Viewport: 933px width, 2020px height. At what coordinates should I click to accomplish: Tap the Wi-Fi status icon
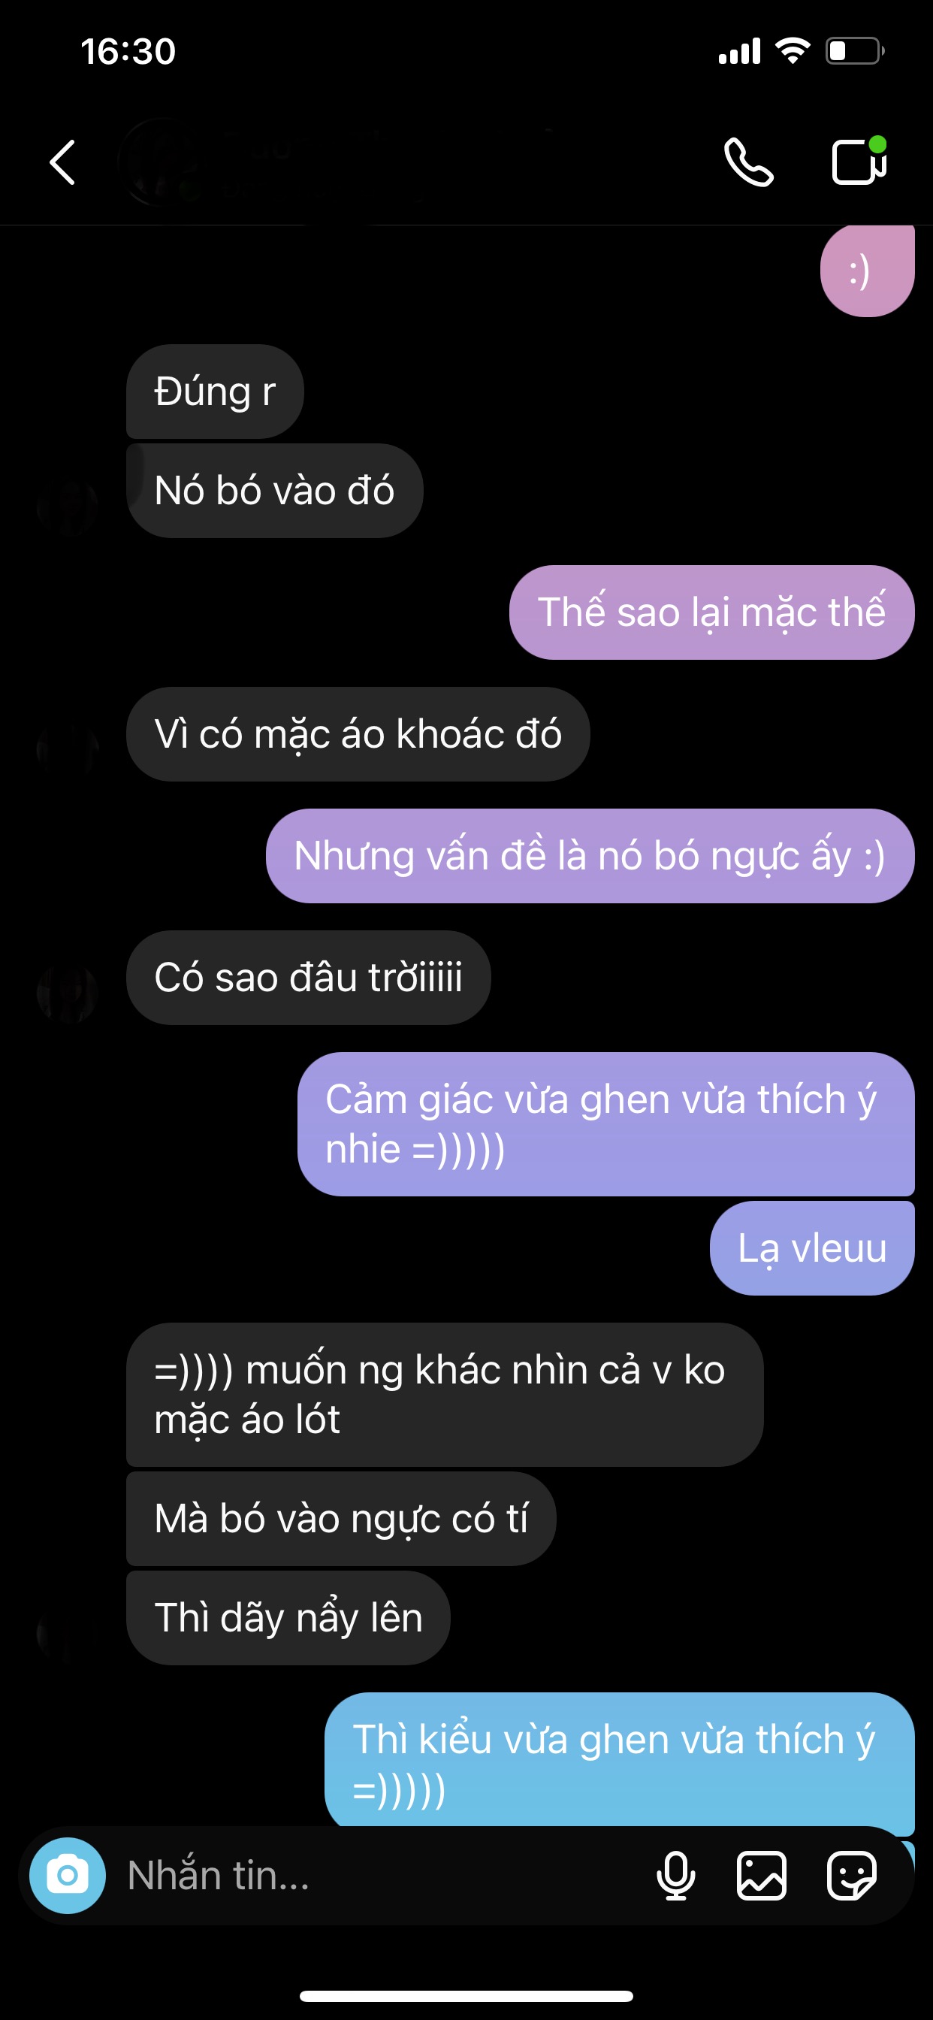pos(793,52)
